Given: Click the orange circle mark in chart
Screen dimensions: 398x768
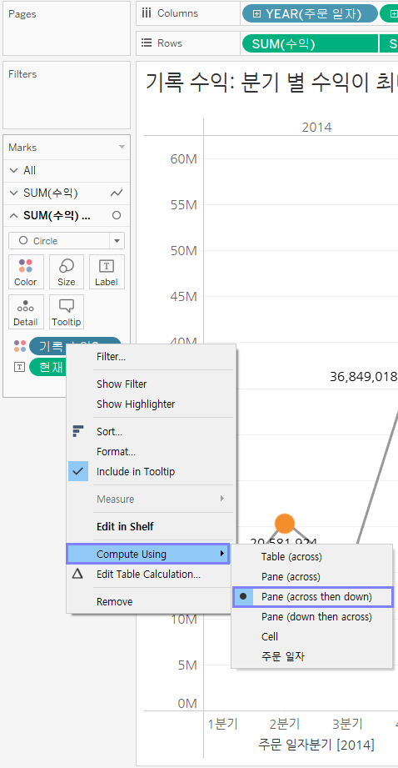Looking at the screenshot, I should (x=285, y=523).
